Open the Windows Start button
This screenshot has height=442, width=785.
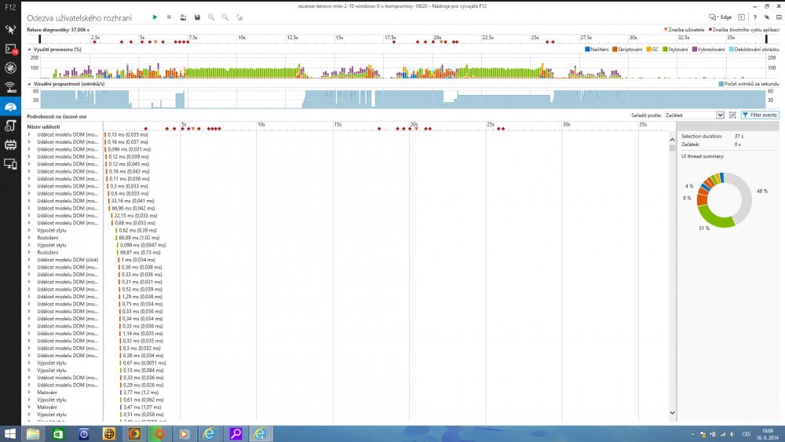[x=10, y=433]
